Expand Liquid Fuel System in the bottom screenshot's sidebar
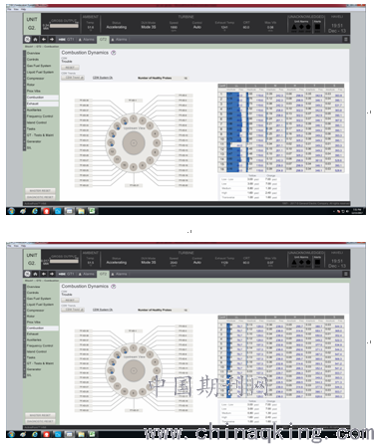The width and height of the screenshot is (374, 444). (40, 305)
